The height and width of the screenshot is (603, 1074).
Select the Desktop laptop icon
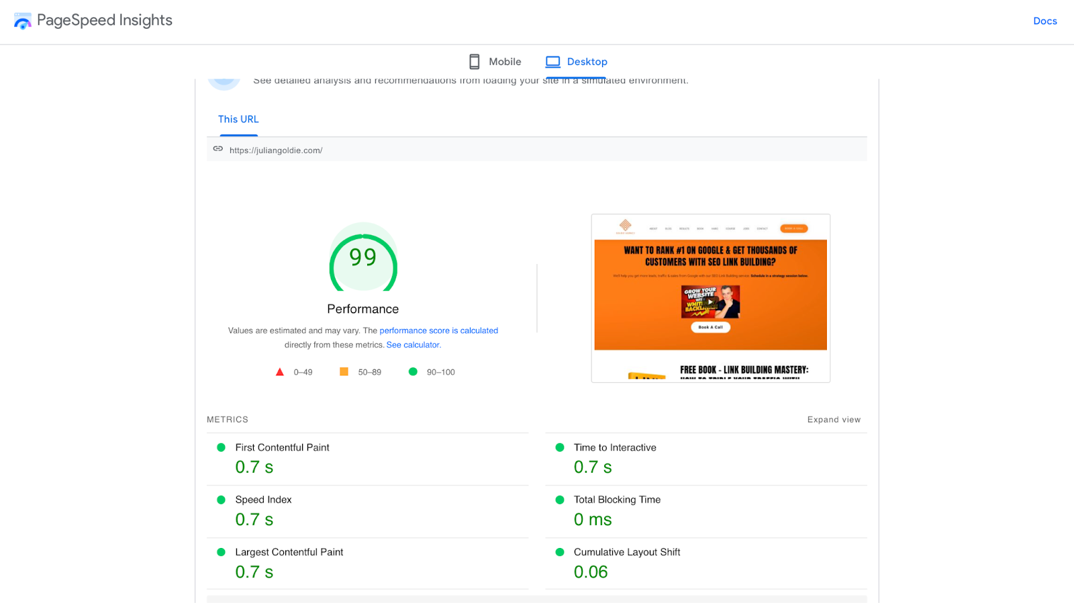[x=553, y=62]
